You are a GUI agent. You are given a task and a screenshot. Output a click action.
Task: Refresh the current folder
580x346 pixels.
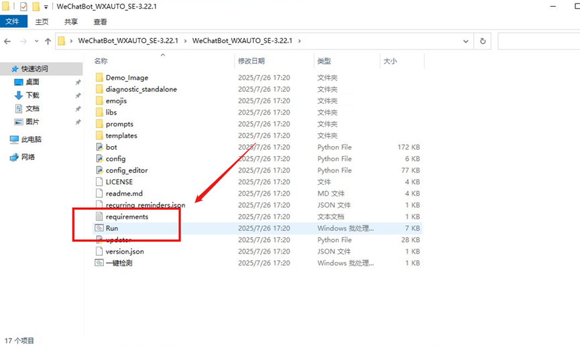483,41
